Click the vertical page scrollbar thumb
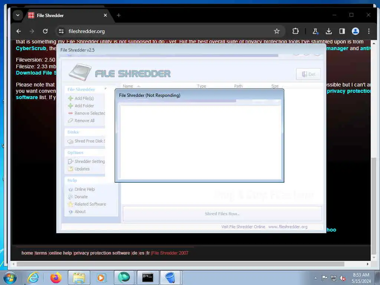Screen dimensions: 380x285 [x=374, y=206]
